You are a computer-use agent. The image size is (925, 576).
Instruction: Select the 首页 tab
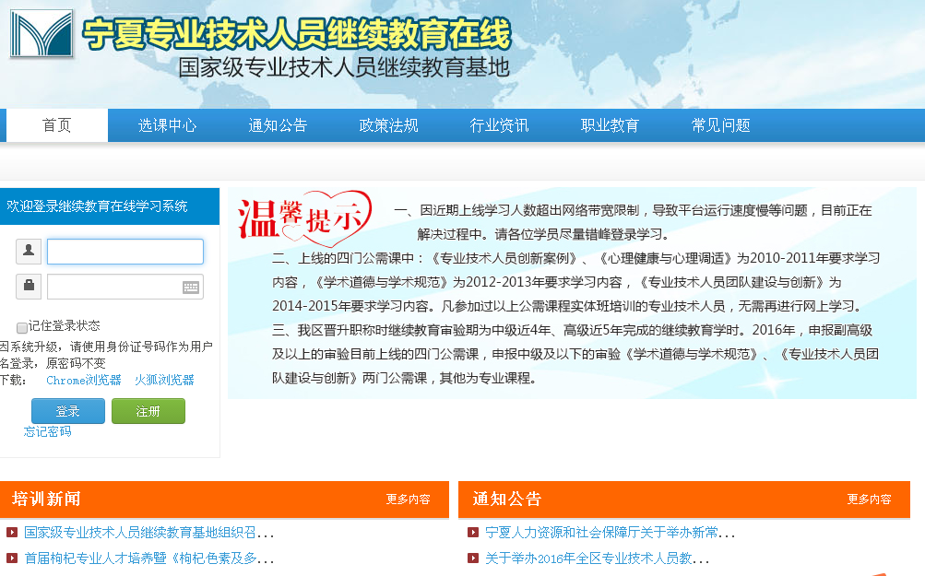pyautogui.click(x=56, y=125)
